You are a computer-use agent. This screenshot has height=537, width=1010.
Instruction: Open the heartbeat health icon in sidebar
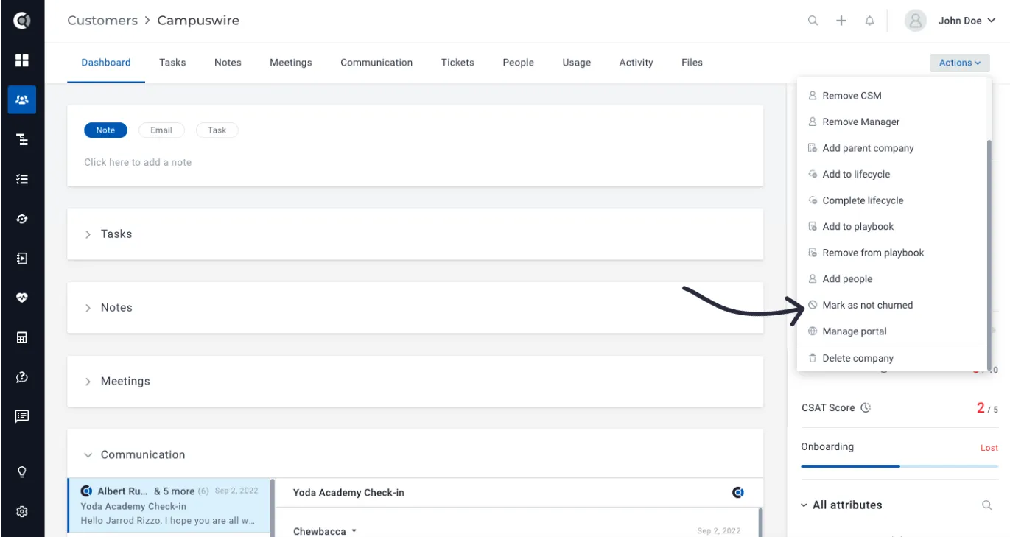click(22, 298)
